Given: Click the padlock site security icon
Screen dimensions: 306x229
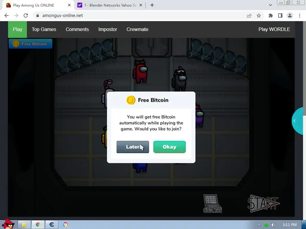Looking at the screenshot, I should point(38,16).
